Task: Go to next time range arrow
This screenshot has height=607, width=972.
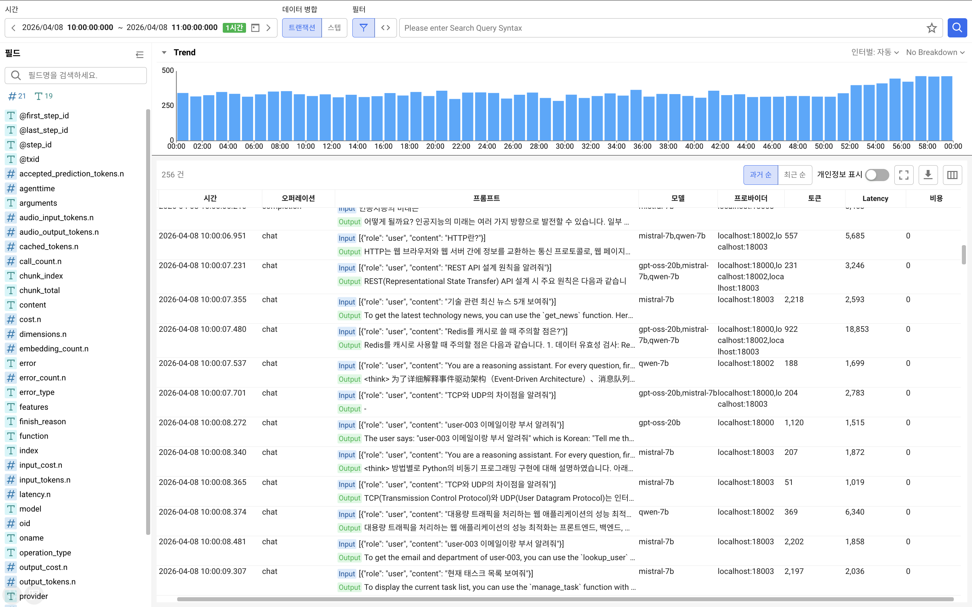Action: (x=269, y=28)
